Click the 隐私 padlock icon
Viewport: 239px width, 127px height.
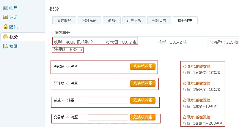[x=6, y=27]
